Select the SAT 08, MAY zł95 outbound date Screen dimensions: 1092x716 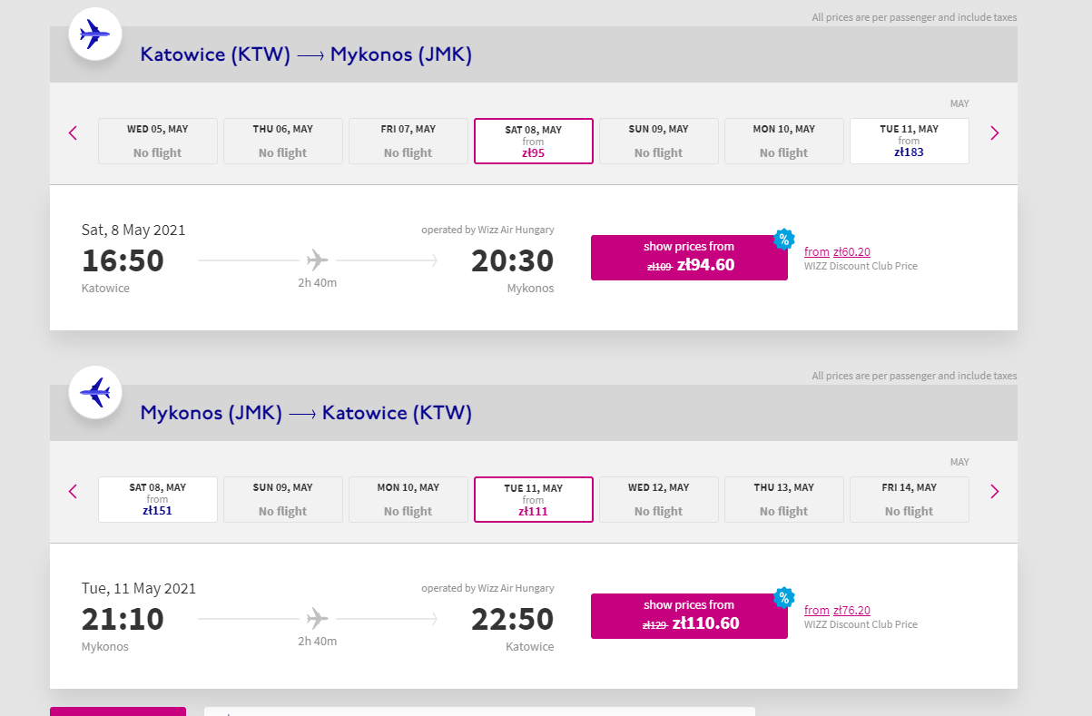click(x=534, y=141)
